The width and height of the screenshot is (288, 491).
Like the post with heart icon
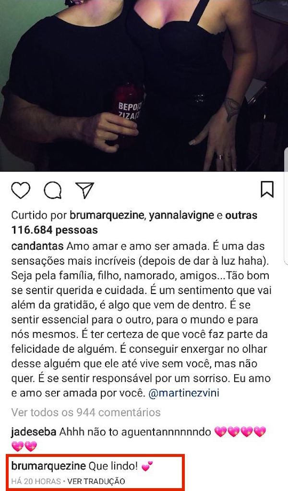[x=21, y=190]
